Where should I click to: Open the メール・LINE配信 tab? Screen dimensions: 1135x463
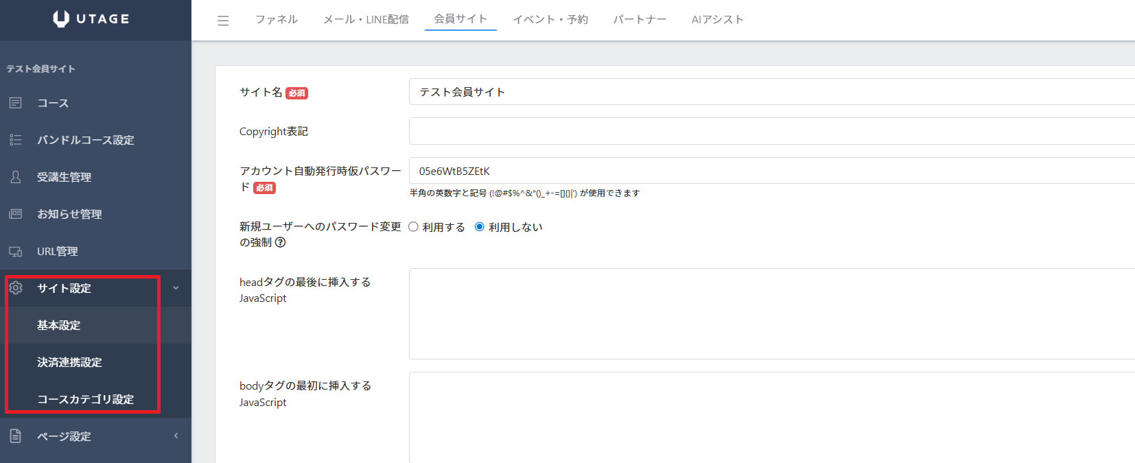pyautogui.click(x=366, y=19)
